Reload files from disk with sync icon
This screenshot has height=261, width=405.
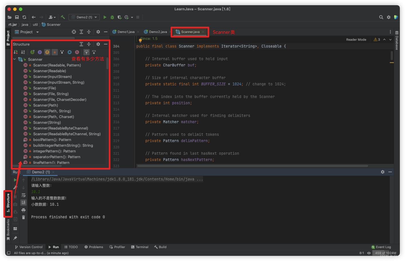click(24, 17)
